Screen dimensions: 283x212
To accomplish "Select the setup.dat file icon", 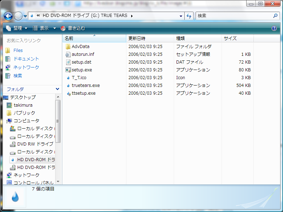I will point(68,62).
